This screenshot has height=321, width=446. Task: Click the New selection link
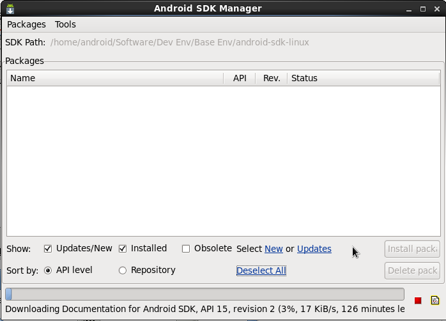(x=273, y=249)
